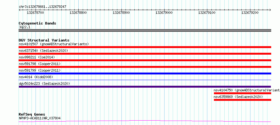
Task: Click the nsv4101507 gnomAD red variant bar
Action: pos(145,47)
